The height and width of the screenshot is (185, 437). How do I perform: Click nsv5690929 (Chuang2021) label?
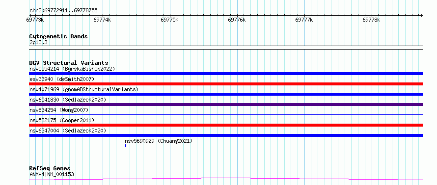[x=159, y=141]
